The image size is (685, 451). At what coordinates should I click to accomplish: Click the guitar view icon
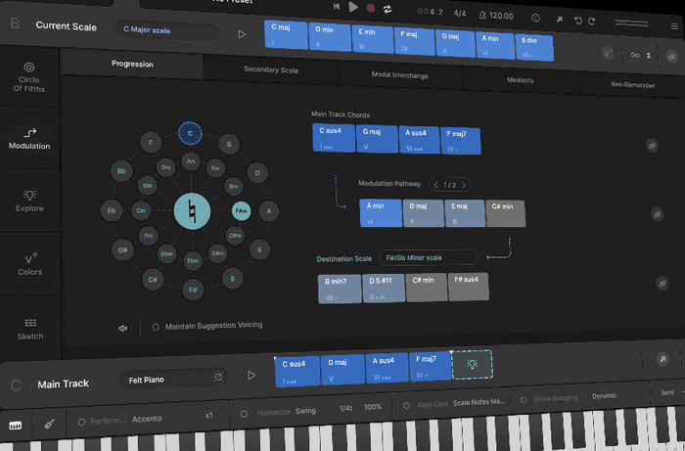click(x=46, y=426)
